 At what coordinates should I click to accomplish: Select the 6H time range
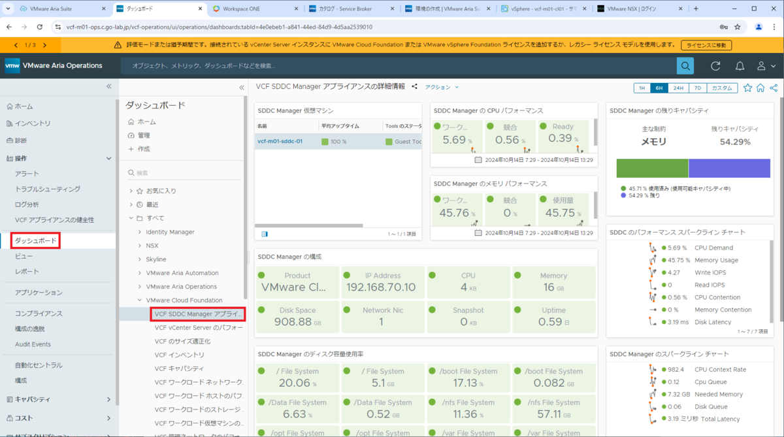(x=659, y=88)
